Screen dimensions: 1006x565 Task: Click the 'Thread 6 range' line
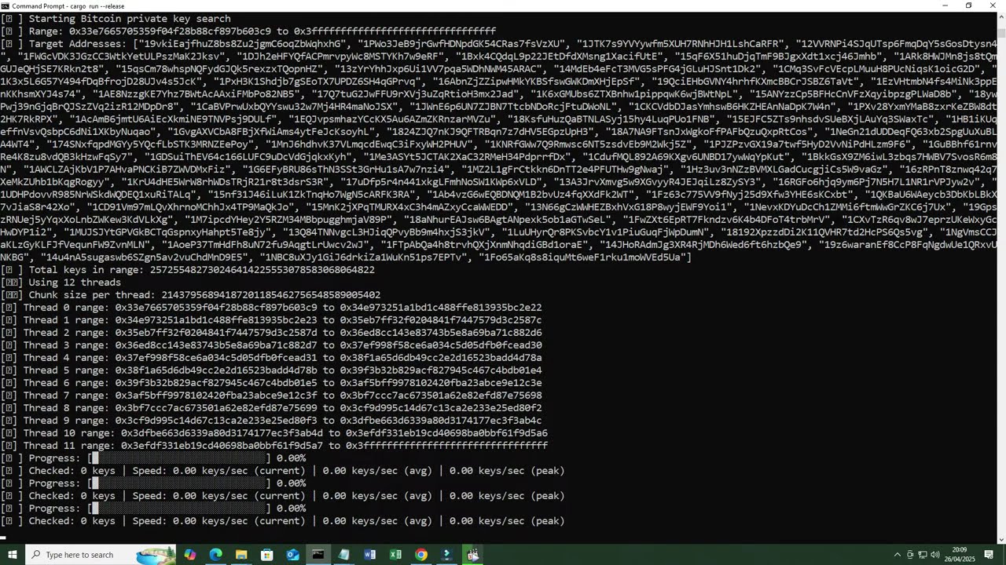pos(271,383)
